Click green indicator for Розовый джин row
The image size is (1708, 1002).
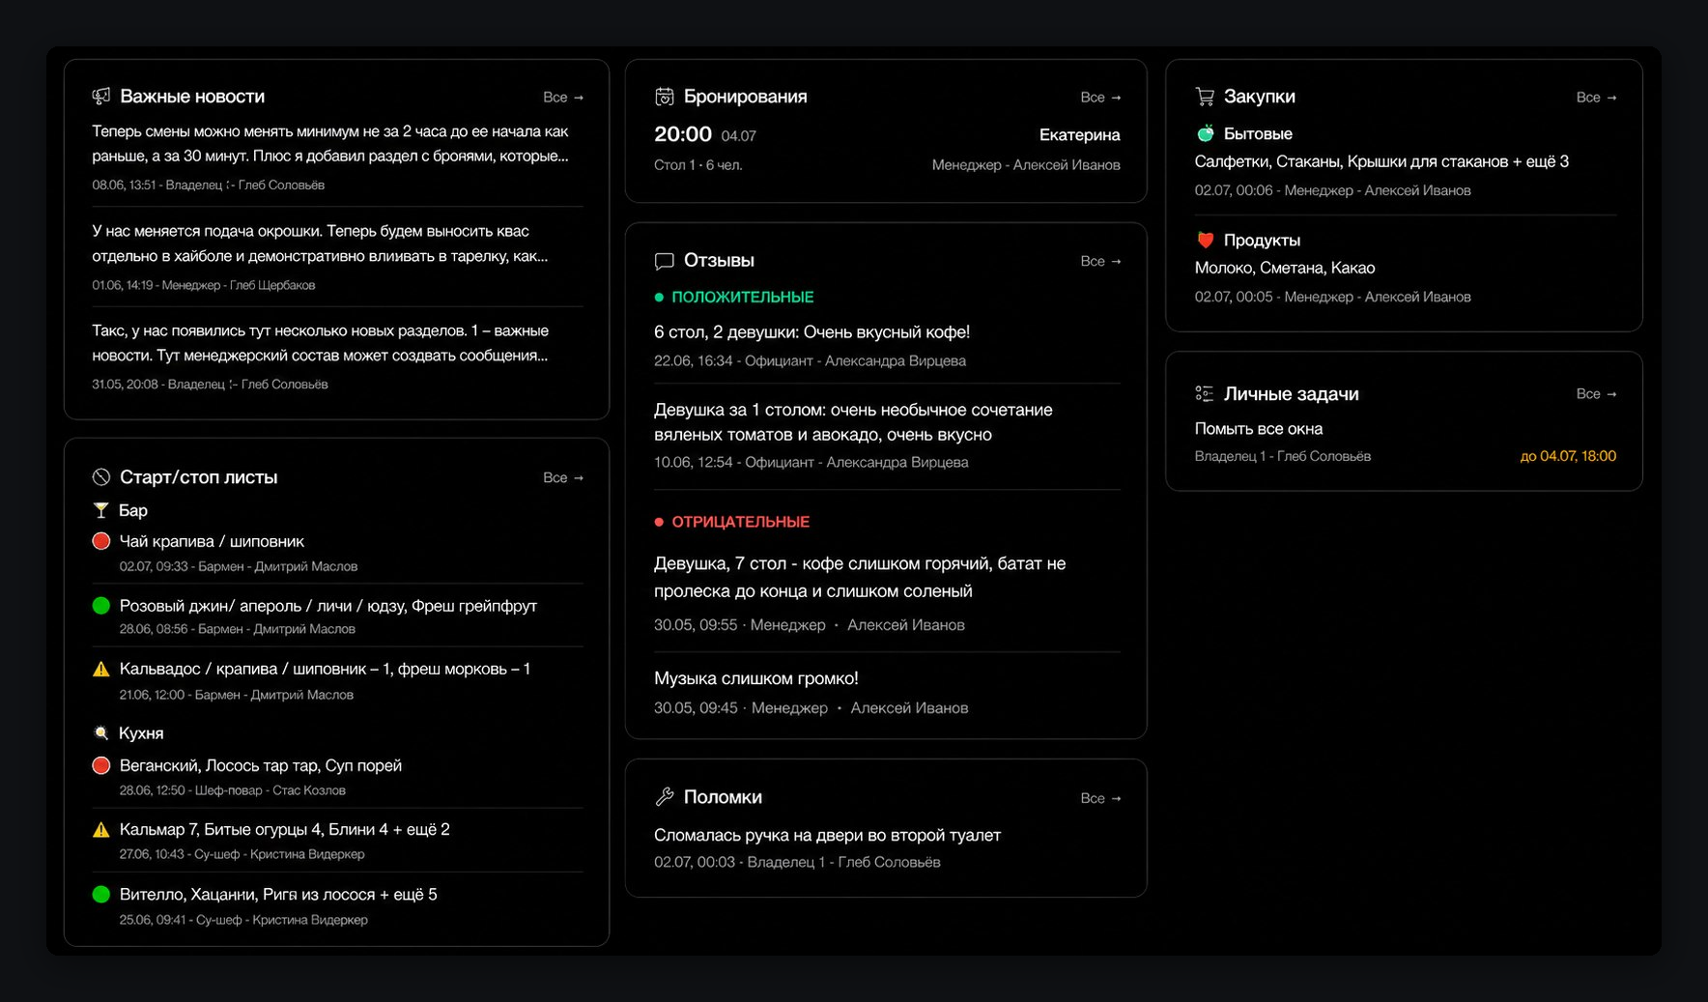[100, 606]
